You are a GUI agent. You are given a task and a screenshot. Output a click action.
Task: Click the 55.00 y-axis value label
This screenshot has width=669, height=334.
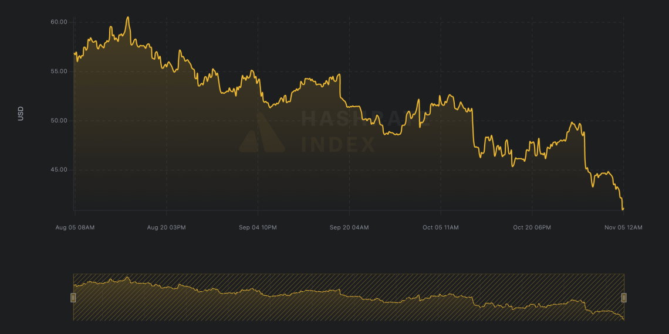click(59, 71)
